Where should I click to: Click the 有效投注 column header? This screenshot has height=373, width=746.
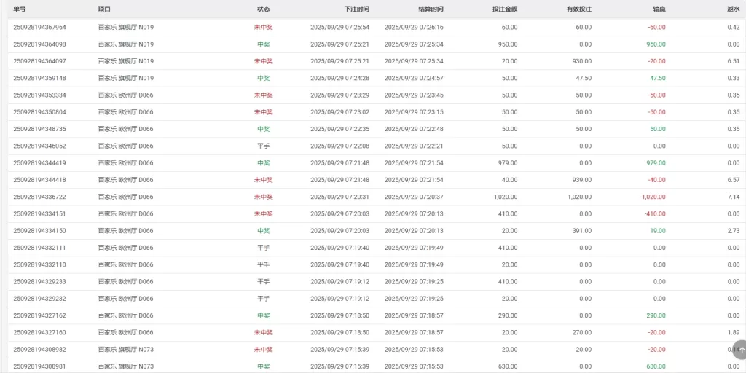point(578,9)
